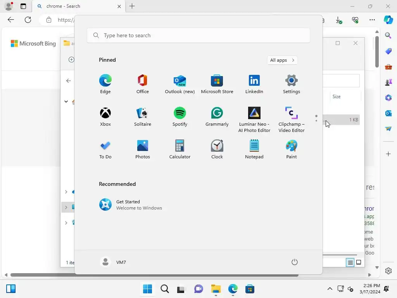Screen dimensions: 397x298
Task: Open Microsoft Store from taskbar
Action: click(250, 289)
